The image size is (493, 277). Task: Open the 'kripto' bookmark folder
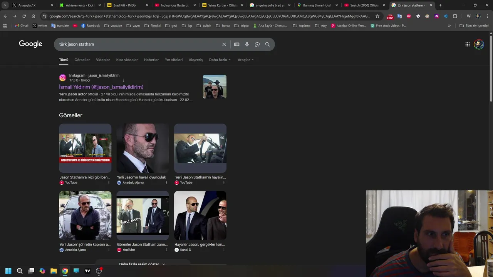tap(241, 25)
